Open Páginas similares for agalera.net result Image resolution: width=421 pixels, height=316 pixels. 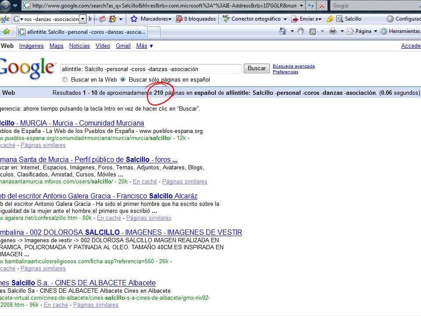click(x=149, y=218)
